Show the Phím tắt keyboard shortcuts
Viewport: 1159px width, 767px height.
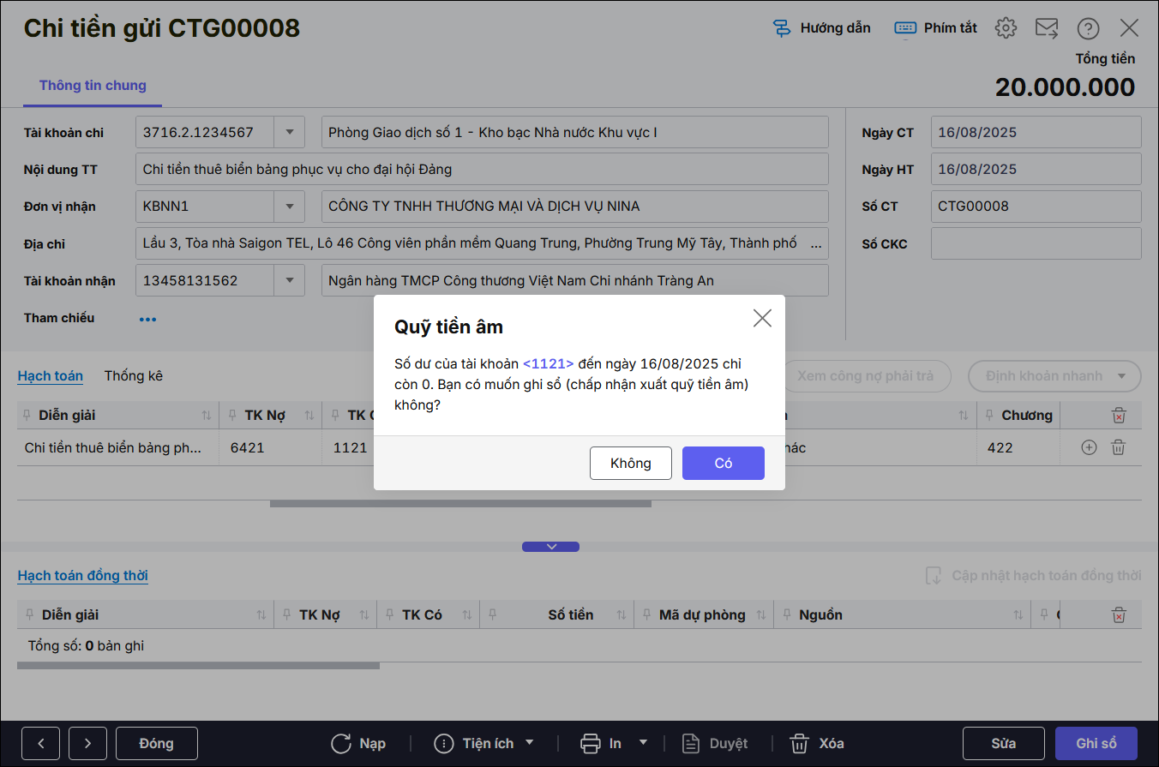(x=935, y=28)
